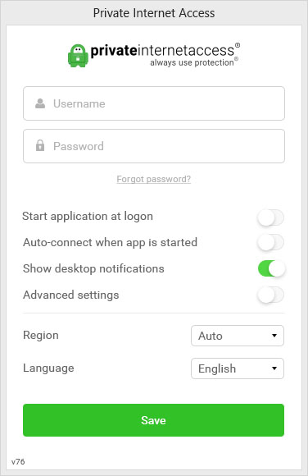Open the Language dropdown set to English
The height and width of the screenshot is (476, 308).
238,368
